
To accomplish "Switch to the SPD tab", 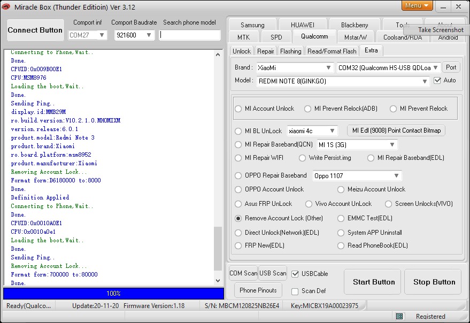I will 276,37.
